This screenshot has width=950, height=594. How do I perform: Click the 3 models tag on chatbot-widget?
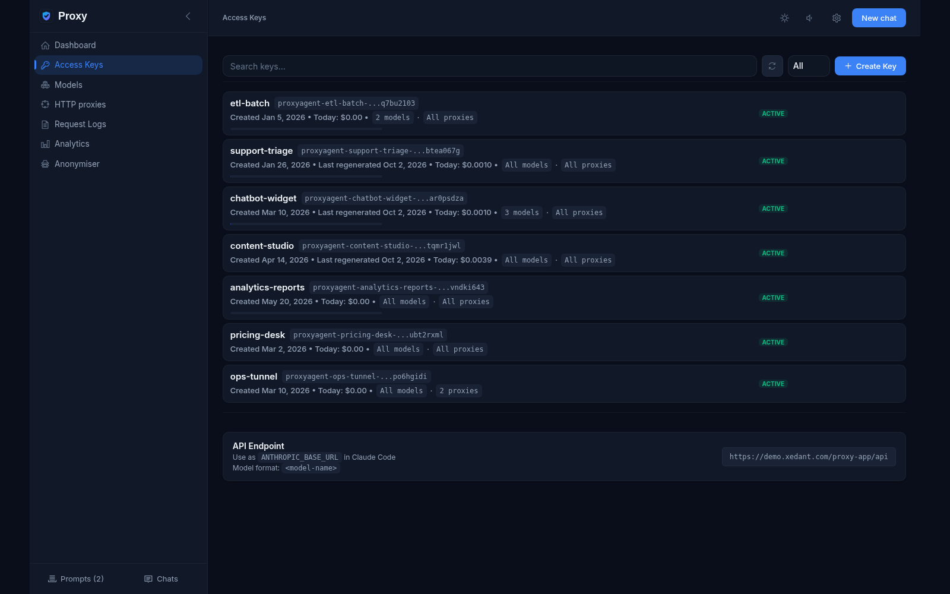click(x=522, y=213)
